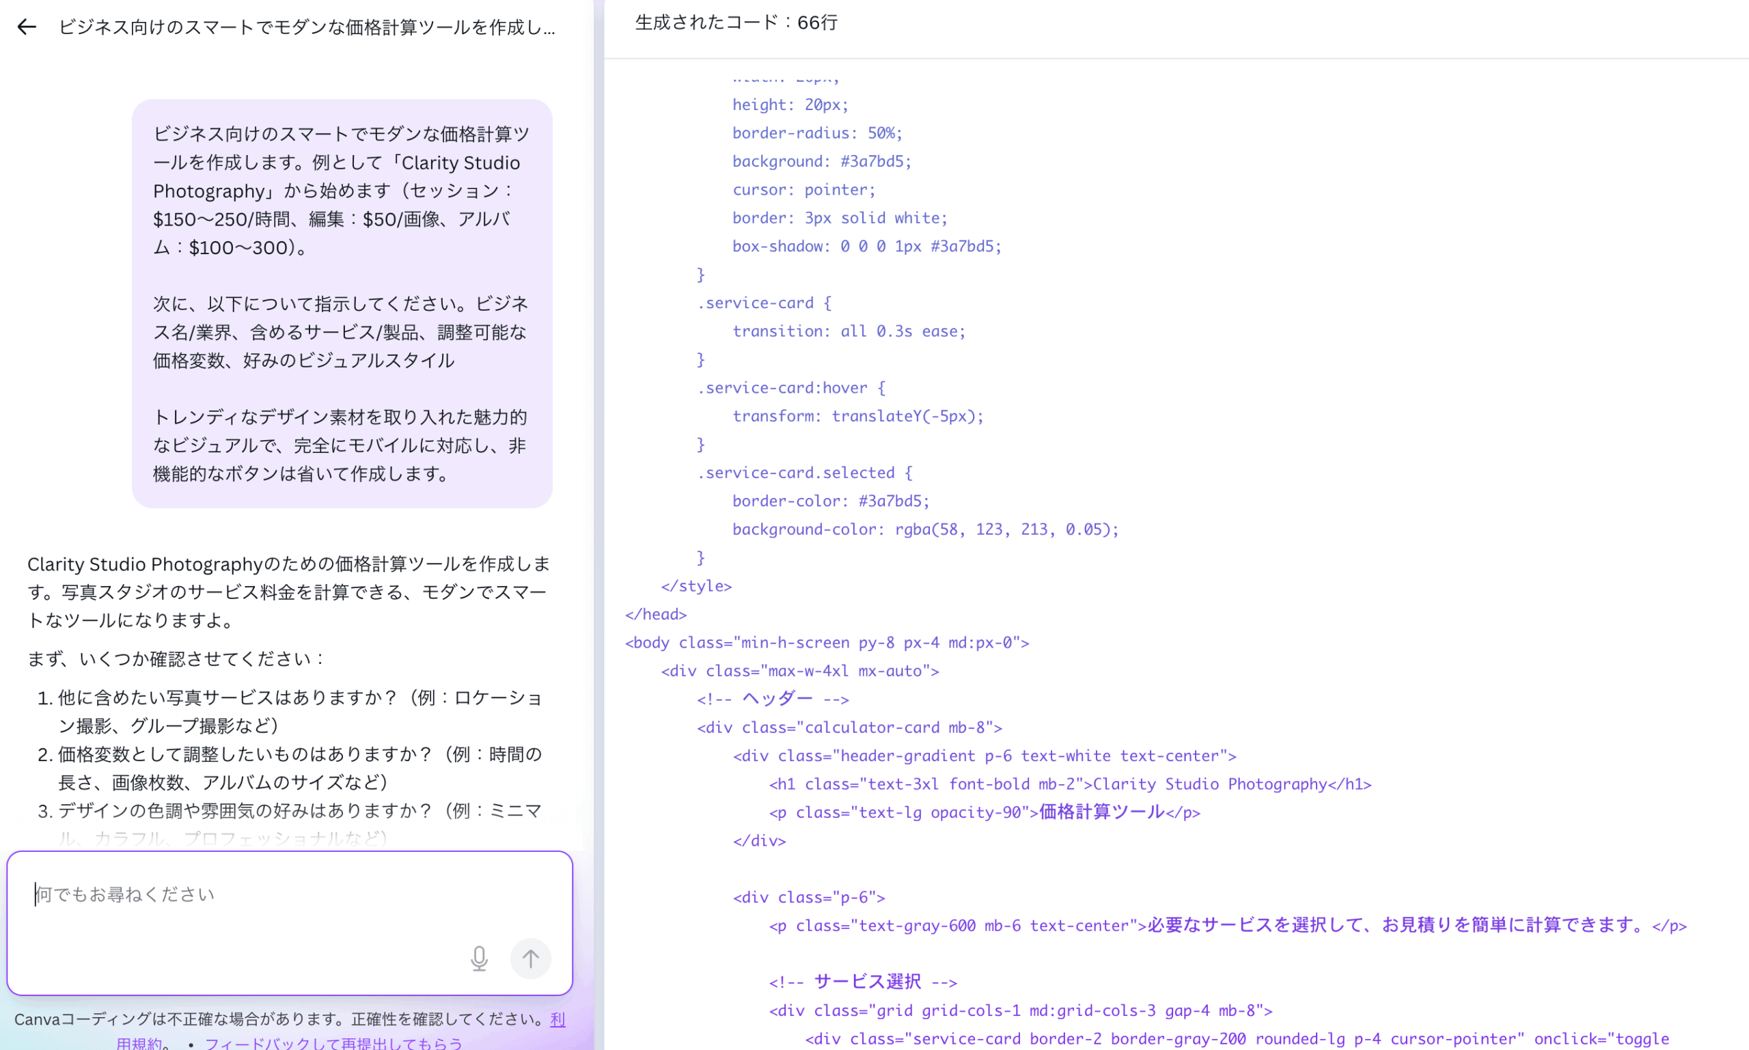Click the conversation title in the header
The height and width of the screenshot is (1050, 1749).
306,27
